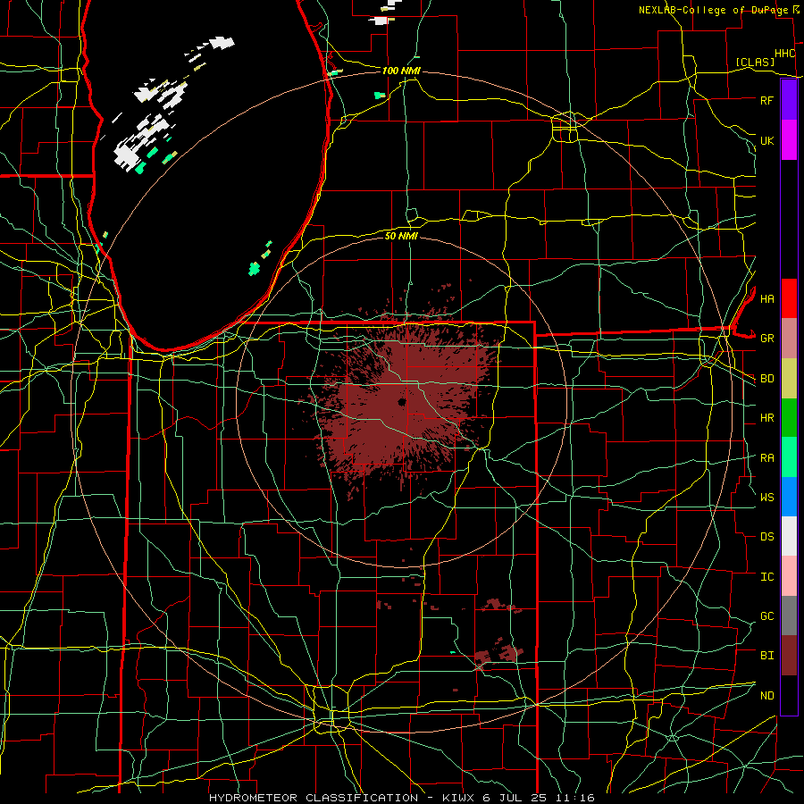This screenshot has width=804, height=804.
Task: Click the 'IC' legend label
Action: (x=766, y=577)
